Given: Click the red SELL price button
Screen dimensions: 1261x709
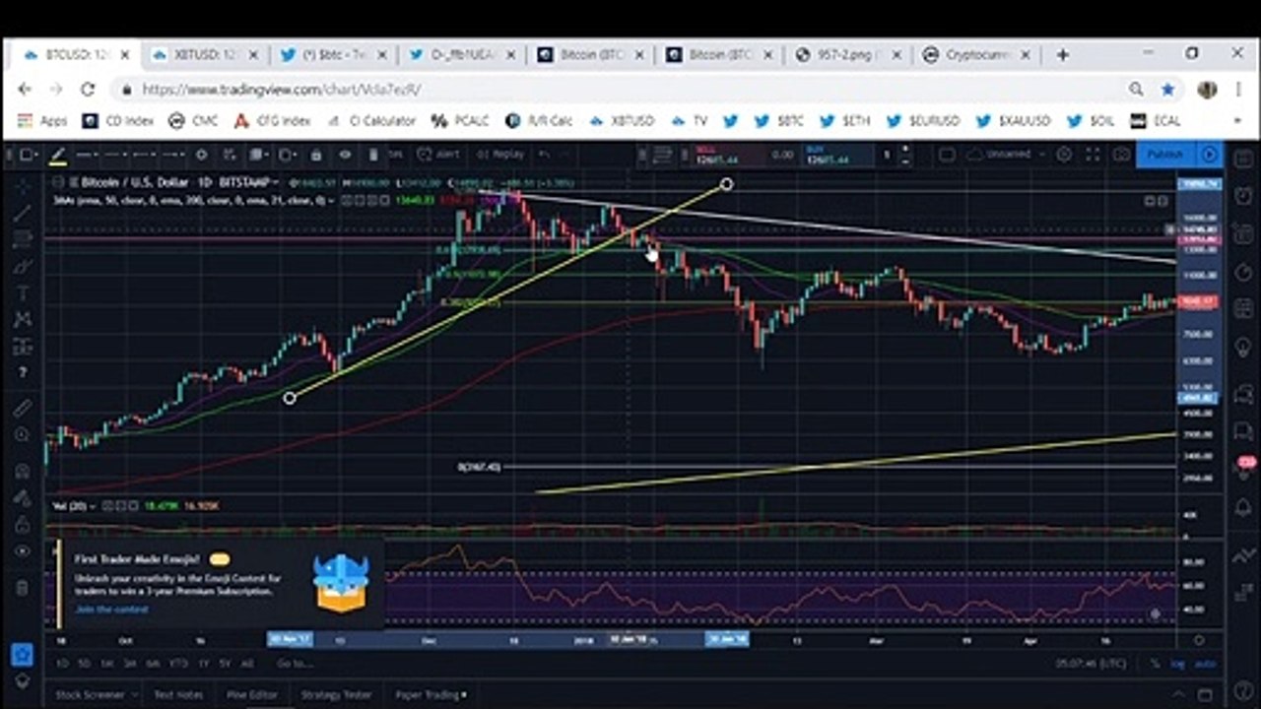Looking at the screenshot, I should (729, 155).
